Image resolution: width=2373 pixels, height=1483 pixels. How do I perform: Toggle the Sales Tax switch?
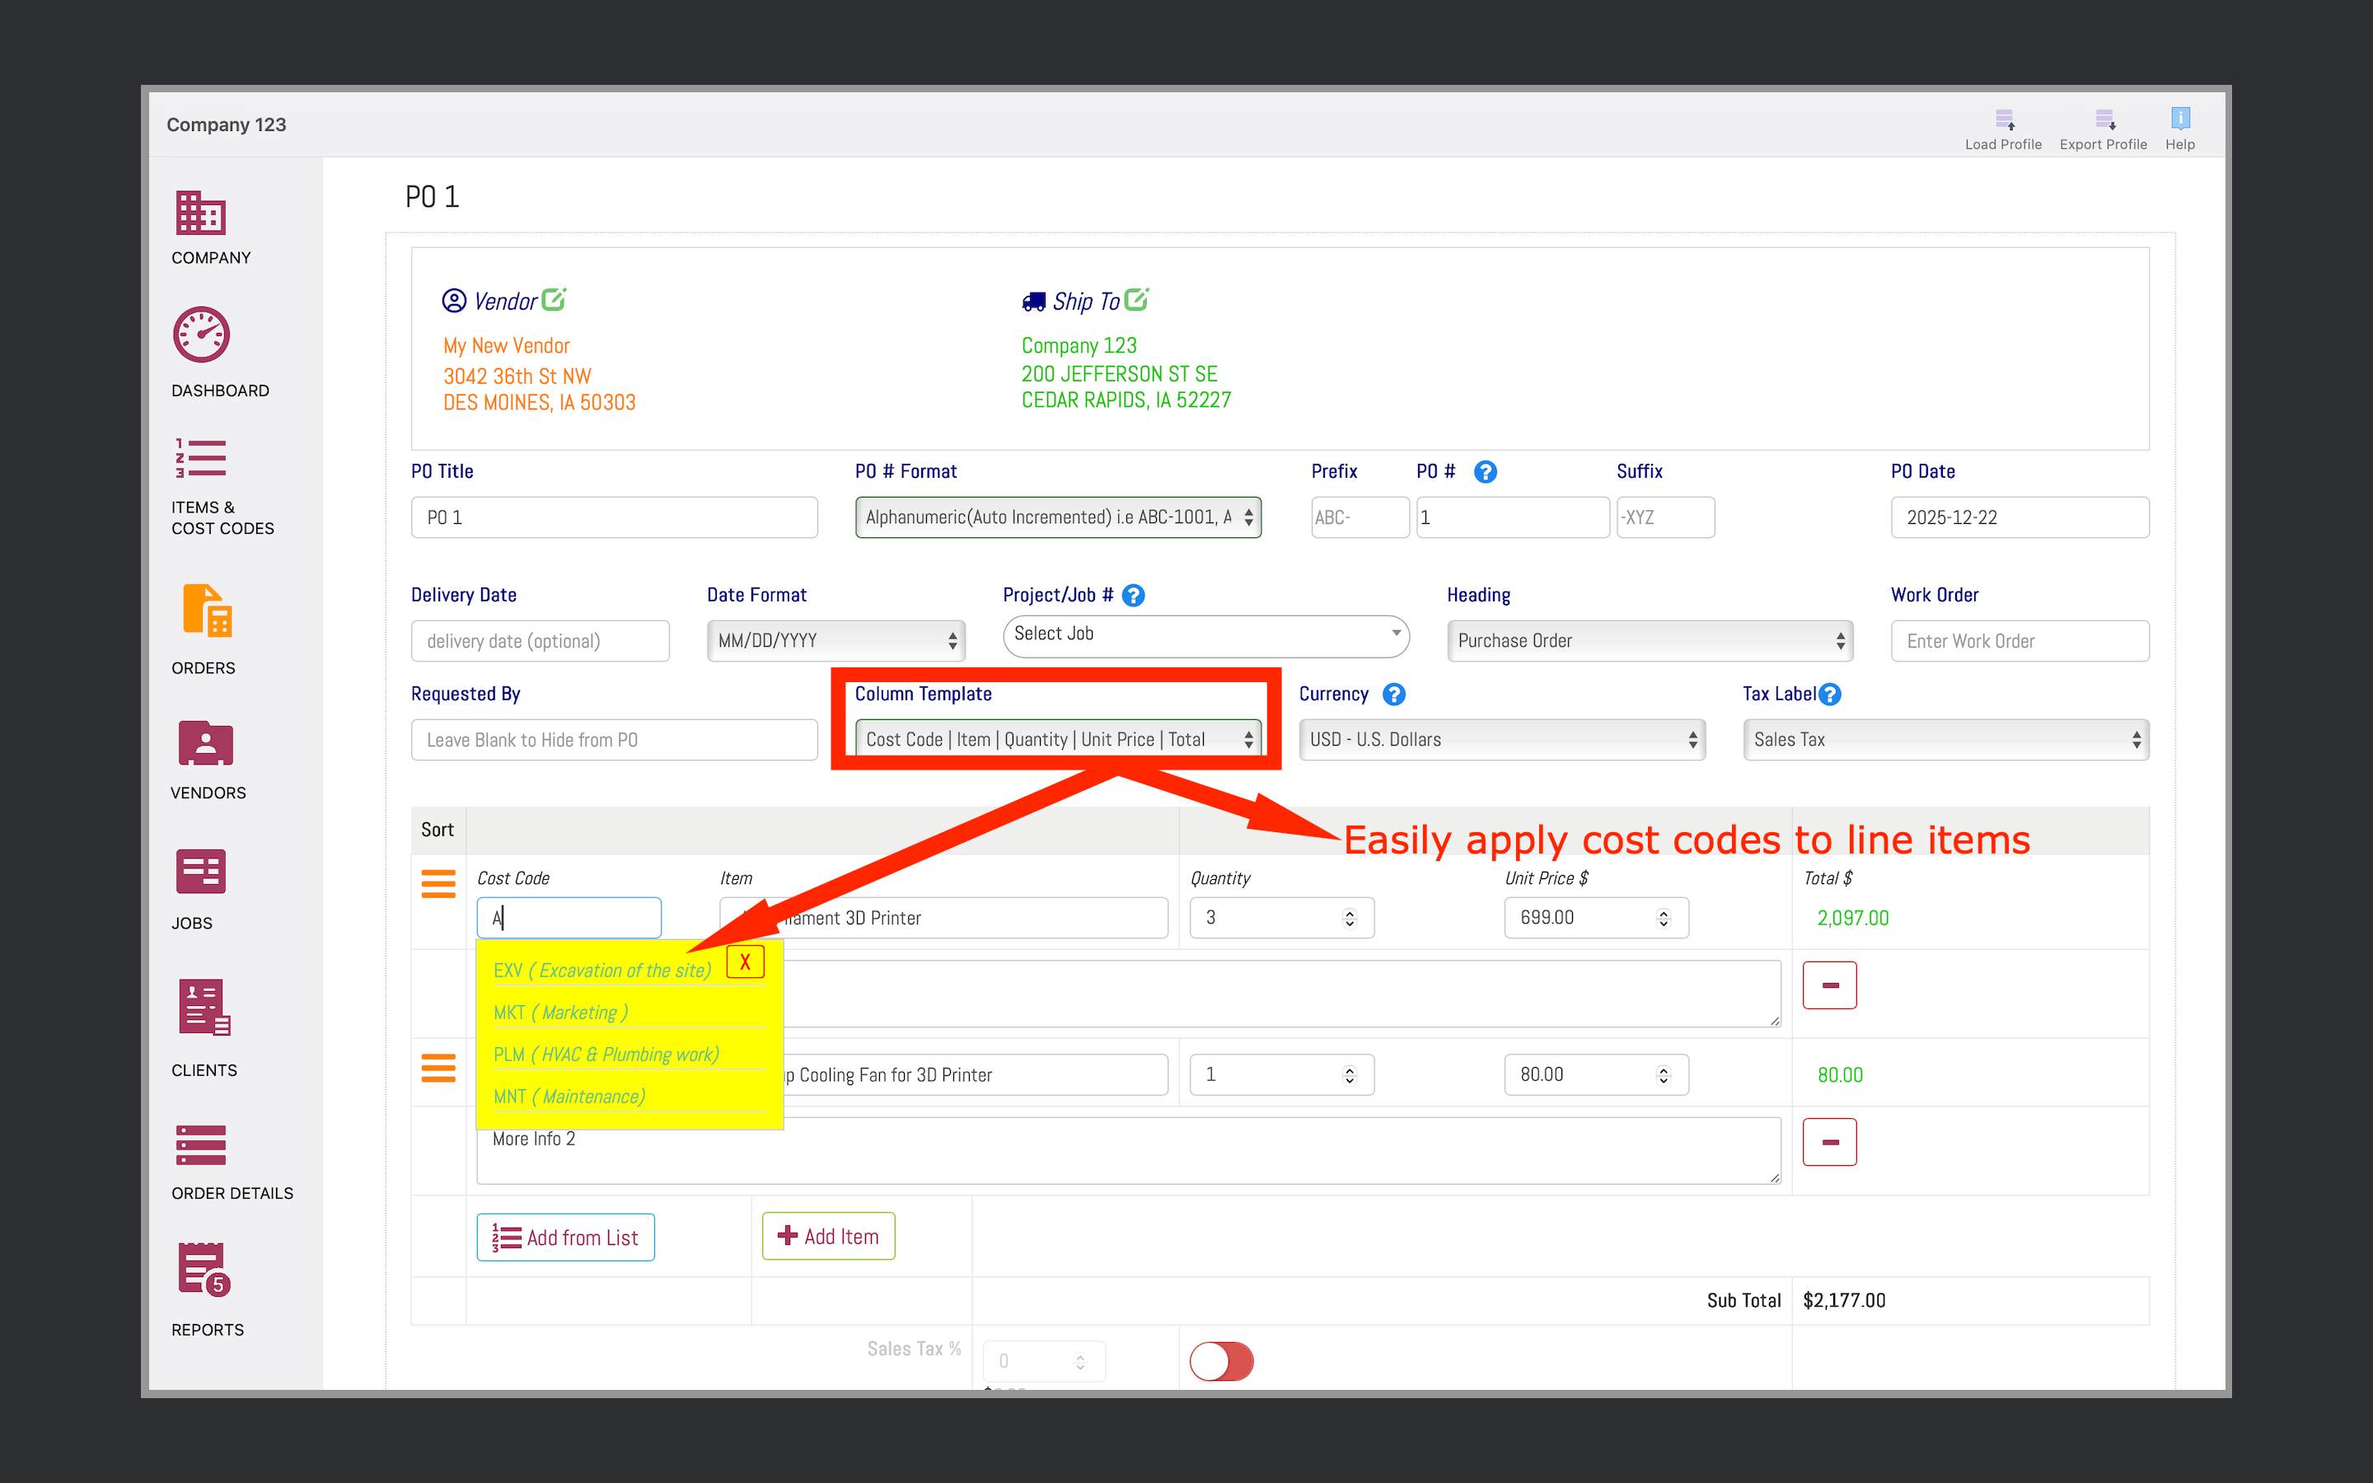[x=1221, y=1361]
